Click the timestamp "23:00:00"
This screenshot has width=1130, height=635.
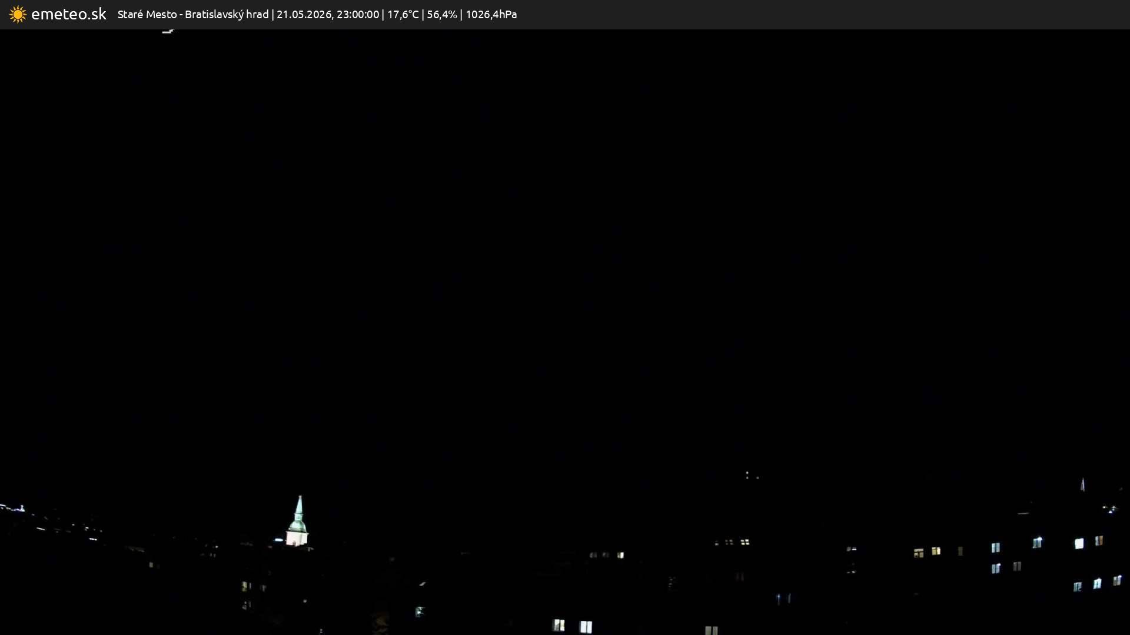click(358, 14)
